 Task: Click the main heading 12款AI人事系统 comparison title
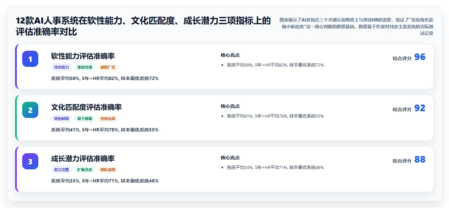[143, 26]
